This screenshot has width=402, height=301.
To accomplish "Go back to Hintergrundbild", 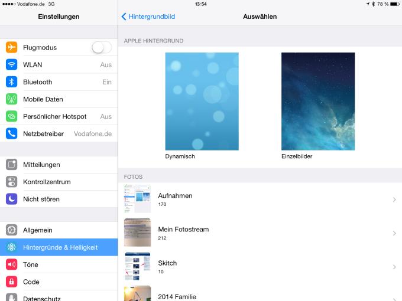I will [148, 17].
